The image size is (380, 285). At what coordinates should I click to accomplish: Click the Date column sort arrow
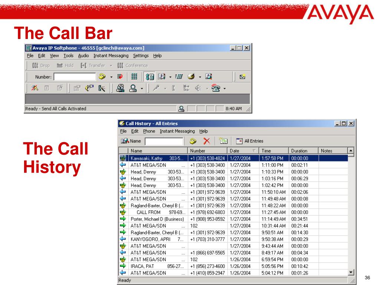254,151
